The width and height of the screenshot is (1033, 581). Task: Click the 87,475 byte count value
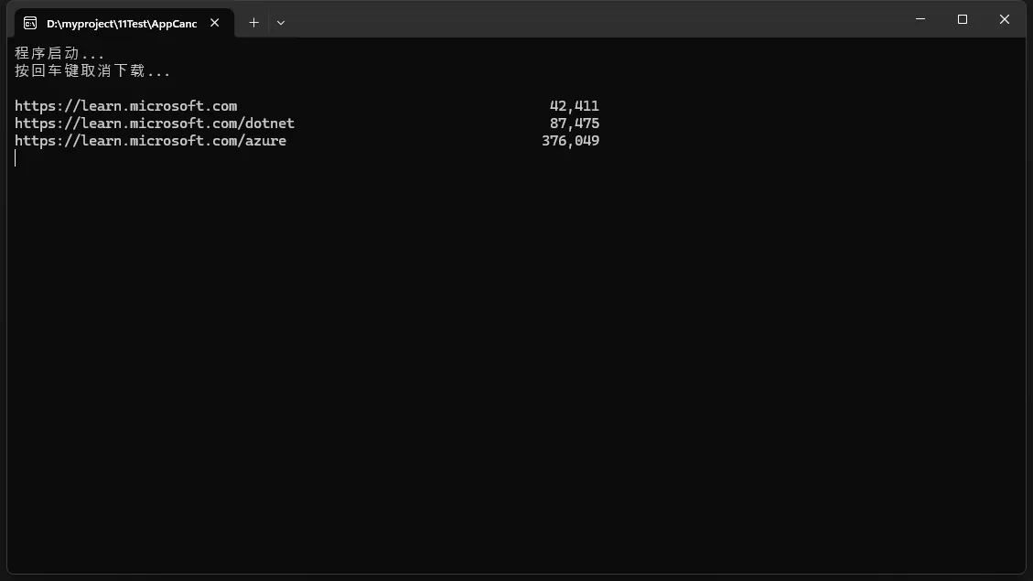[574, 124]
